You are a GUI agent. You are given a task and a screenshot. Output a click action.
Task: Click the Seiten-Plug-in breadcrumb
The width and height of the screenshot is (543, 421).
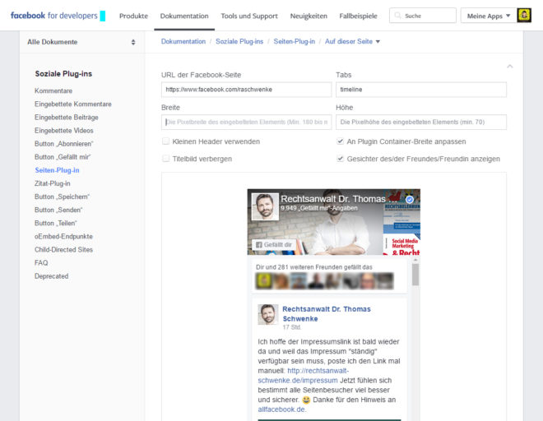pyautogui.click(x=295, y=42)
